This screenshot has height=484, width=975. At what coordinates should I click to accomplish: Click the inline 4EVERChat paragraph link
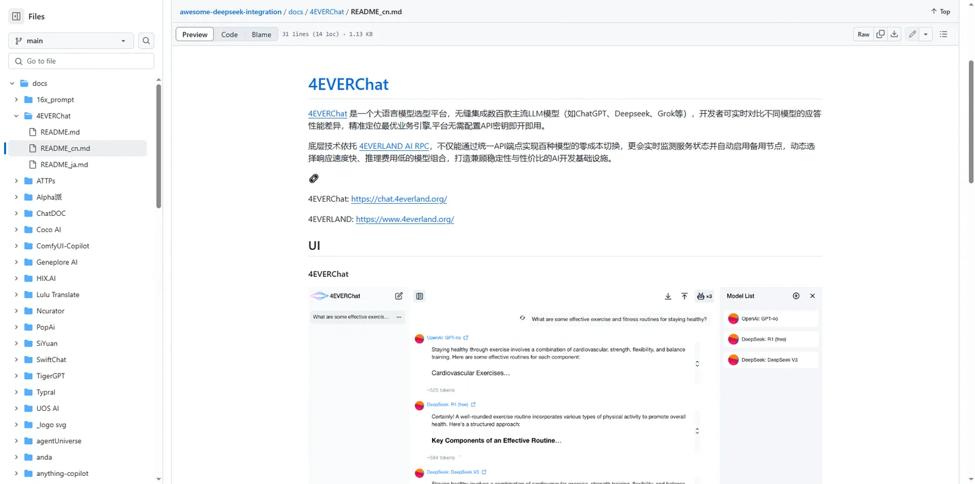tap(328, 114)
